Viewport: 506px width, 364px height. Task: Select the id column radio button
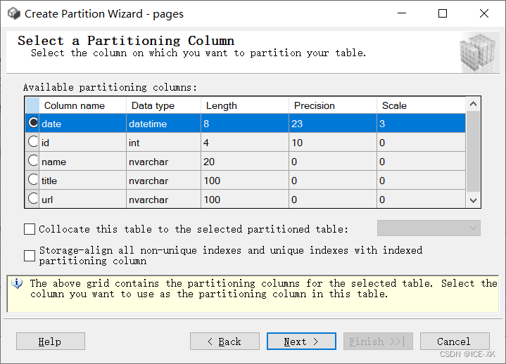tap(33, 142)
